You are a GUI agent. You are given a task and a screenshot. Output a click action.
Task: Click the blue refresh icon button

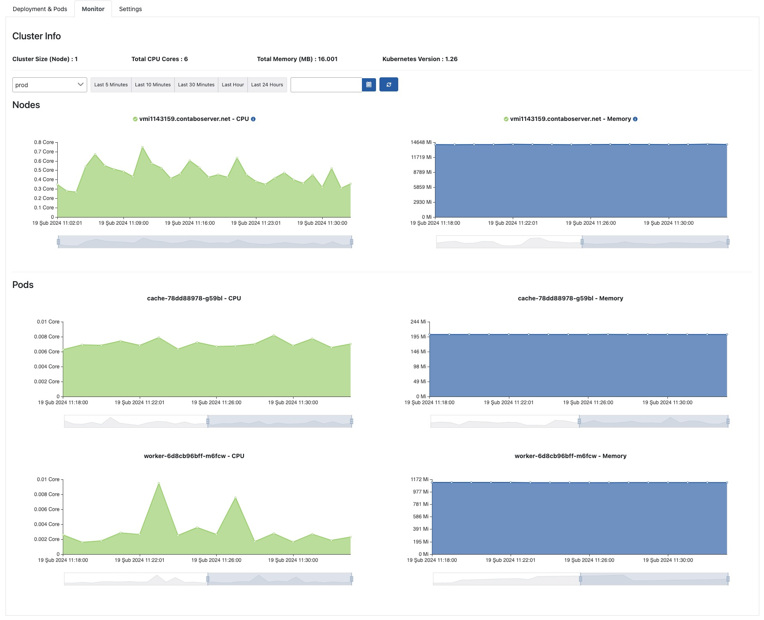coord(388,85)
